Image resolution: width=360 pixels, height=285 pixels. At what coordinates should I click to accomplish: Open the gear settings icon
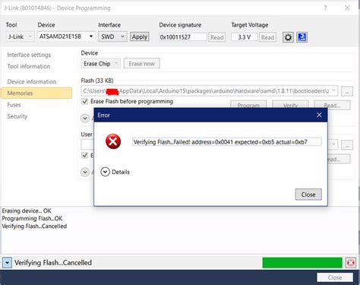tap(288, 37)
